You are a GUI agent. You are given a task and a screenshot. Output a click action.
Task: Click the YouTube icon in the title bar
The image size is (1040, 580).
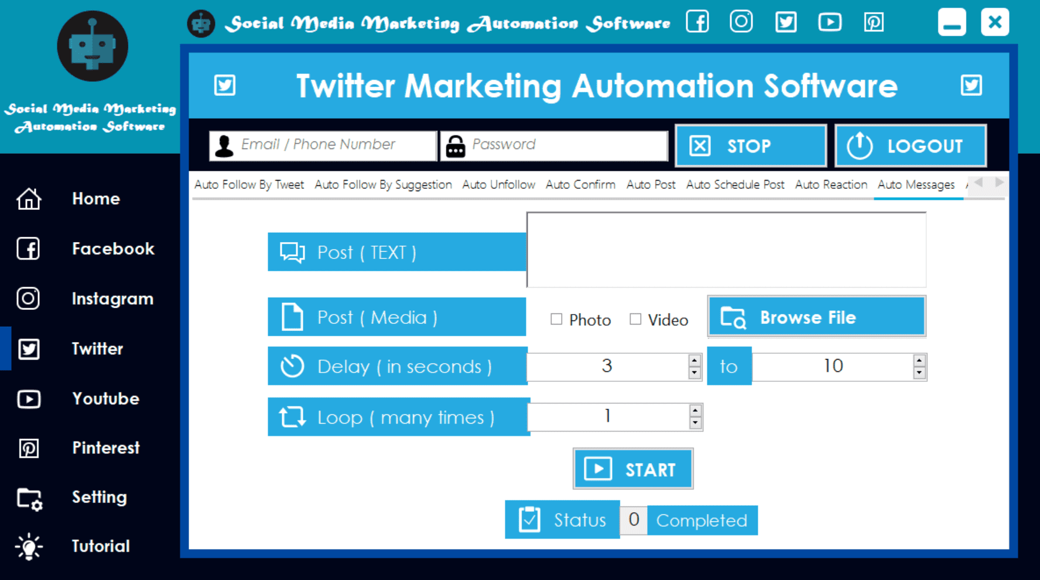[830, 22]
